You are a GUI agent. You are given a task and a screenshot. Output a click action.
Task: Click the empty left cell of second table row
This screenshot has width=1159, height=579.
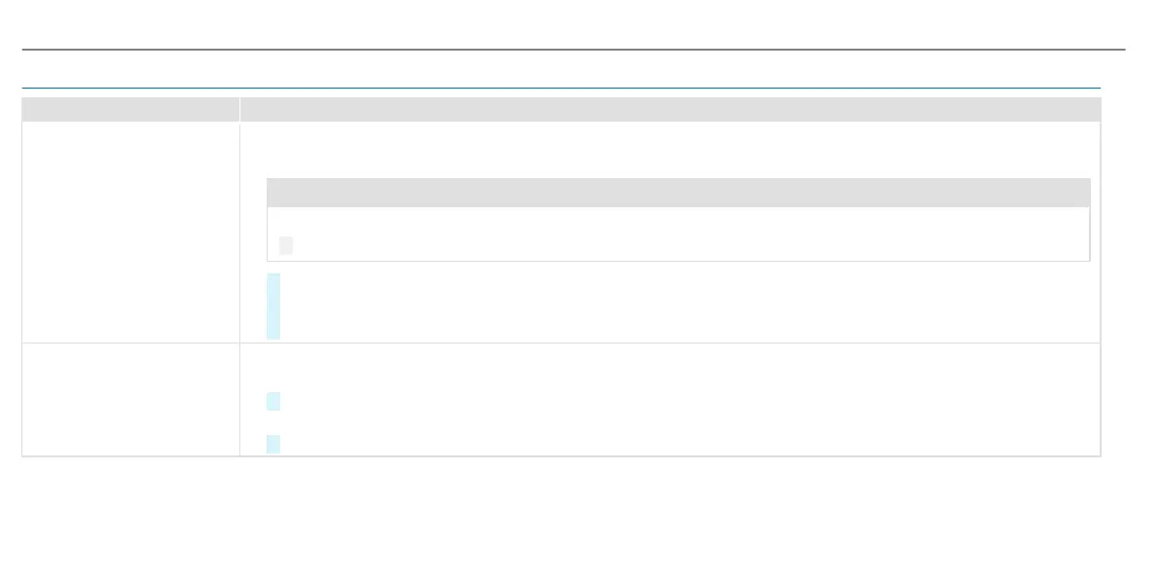130,399
